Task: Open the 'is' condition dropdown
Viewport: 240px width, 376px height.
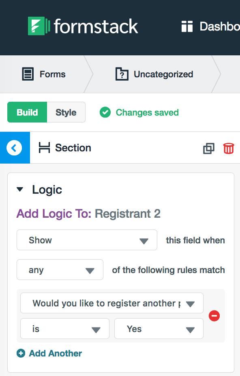Action: click(65, 329)
